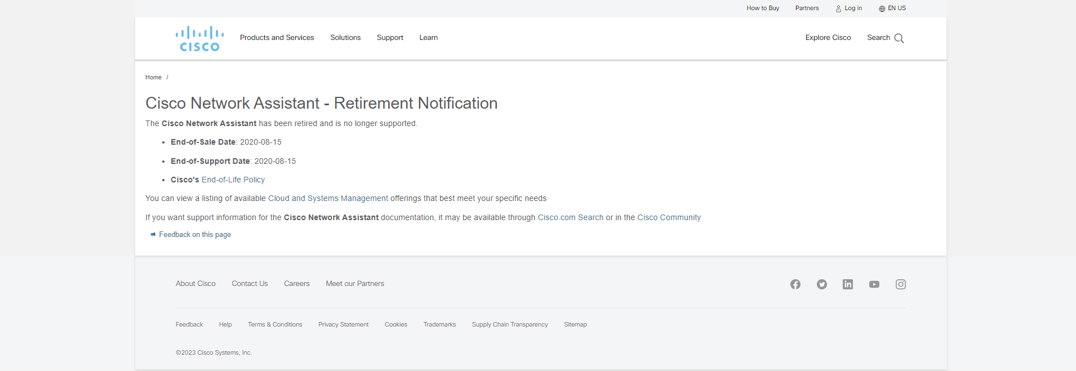The width and height of the screenshot is (1076, 371).
Task: Open Terms & Conditions link
Action: 275,324
